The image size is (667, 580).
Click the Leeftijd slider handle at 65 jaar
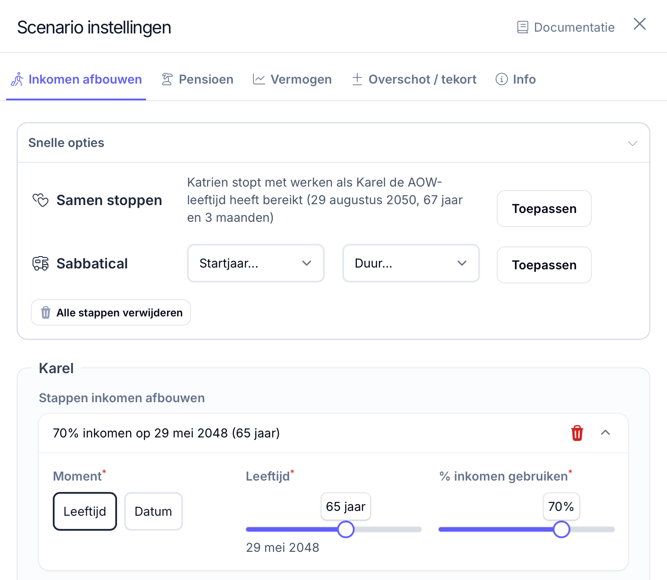(x=346, y=529)
